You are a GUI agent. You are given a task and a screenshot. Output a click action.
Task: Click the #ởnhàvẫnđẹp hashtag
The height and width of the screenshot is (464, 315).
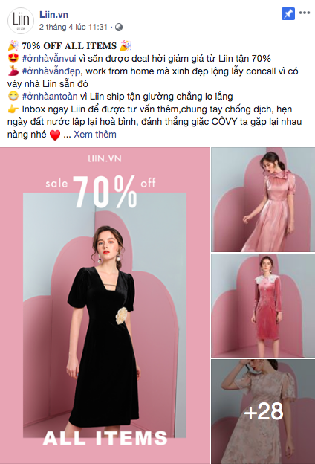[51, 71]
